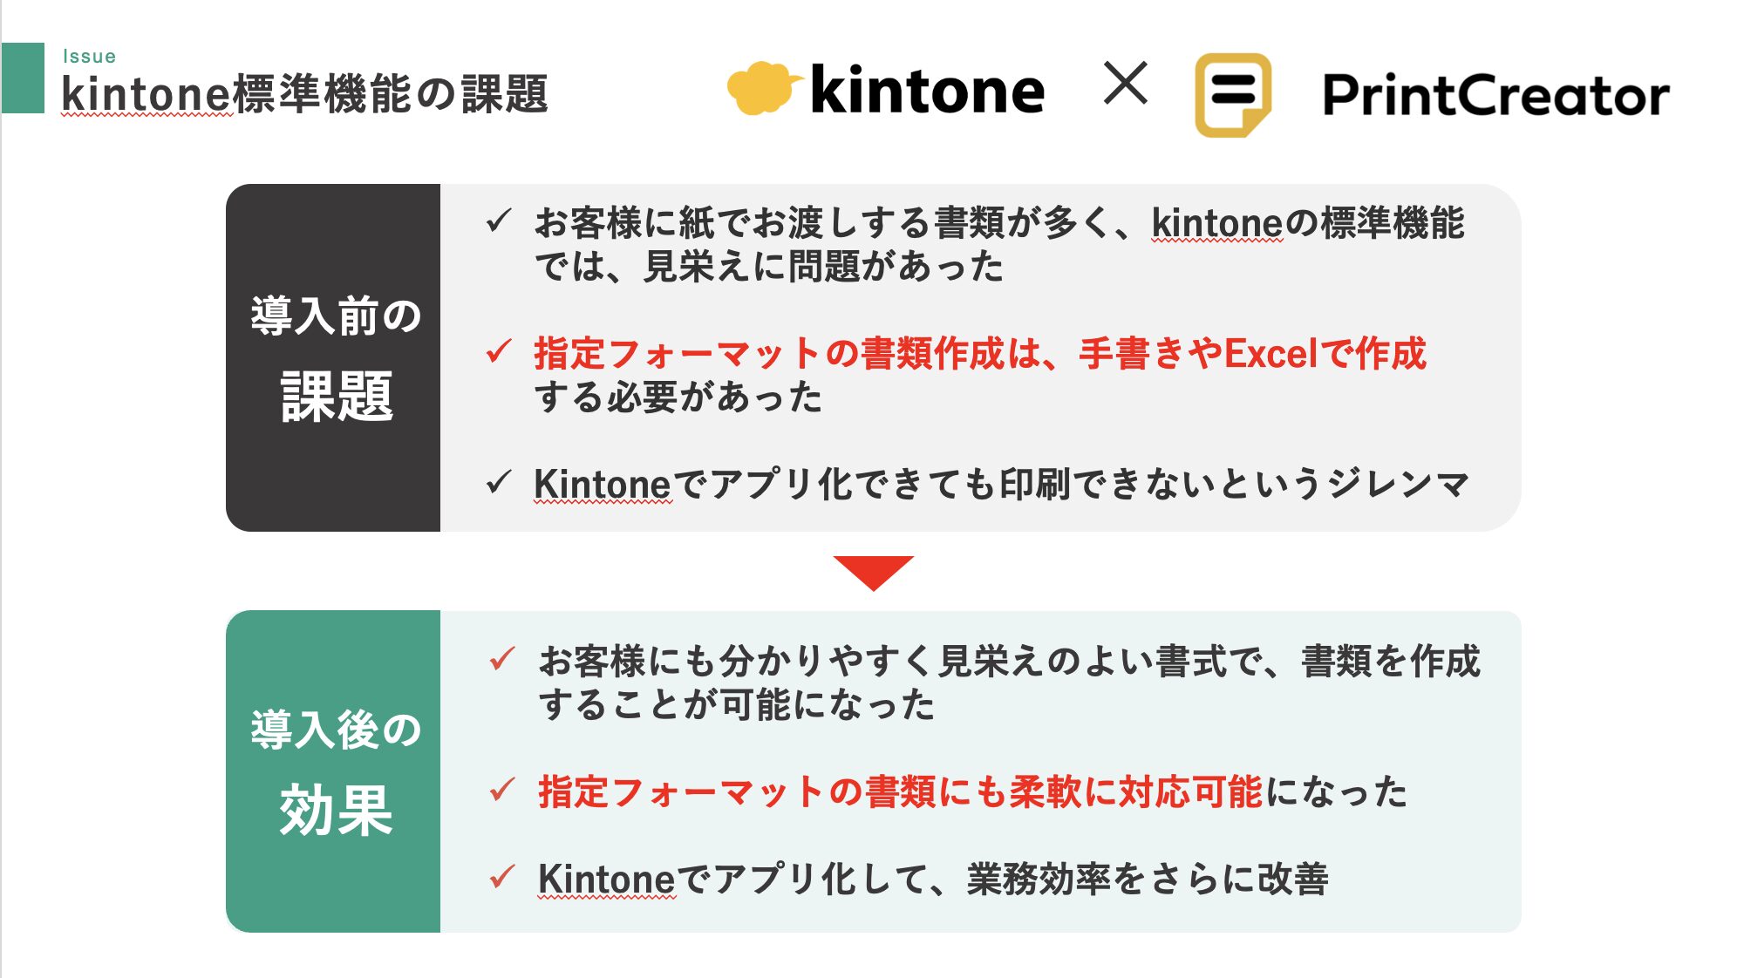
Task: Click the kintone wordmark text
Action: click(x=927, y=90)
